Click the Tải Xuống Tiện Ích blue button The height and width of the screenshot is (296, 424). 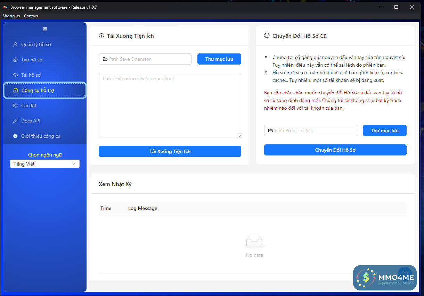[170, 151]
